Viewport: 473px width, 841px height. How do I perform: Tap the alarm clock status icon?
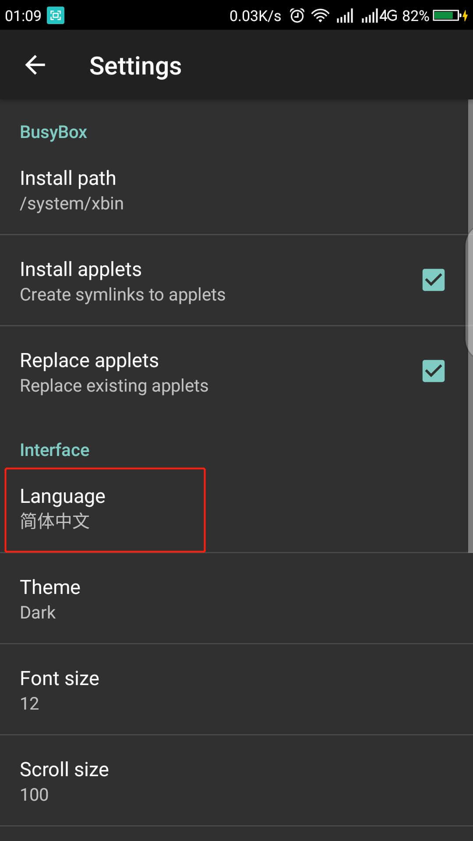click(297, 16)
